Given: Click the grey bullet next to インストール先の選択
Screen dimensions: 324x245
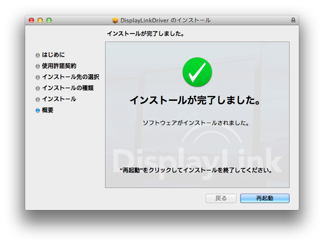Looking at the screenshot, I should click(38, 77).
